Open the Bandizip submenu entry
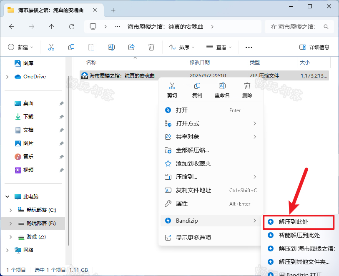 coord(211,221)
